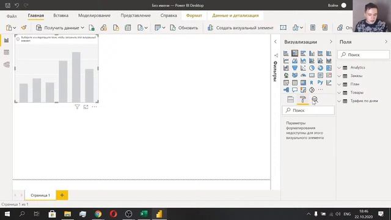The height and width of the screenshot is (220, 391).
Task: Select the KPI visual
Action: tap(329, 75)
